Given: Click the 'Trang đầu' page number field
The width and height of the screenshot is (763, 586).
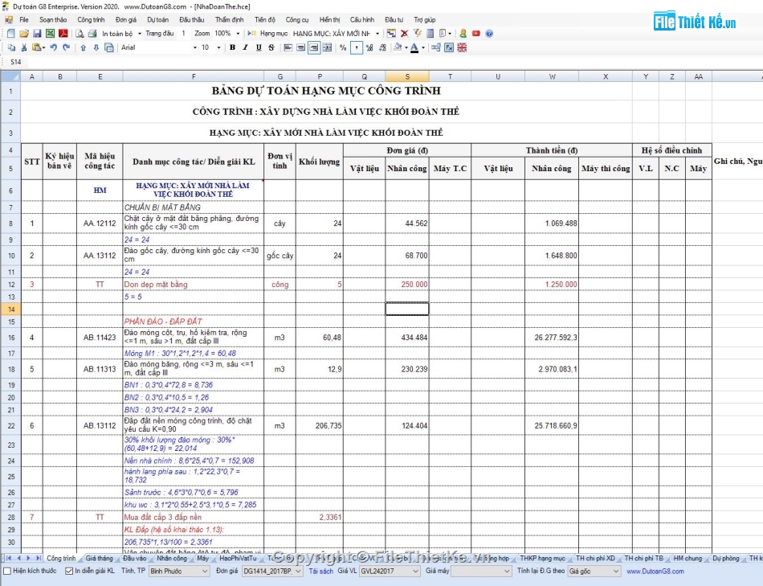Looking at the screenshot, I should tap(183, 34).
